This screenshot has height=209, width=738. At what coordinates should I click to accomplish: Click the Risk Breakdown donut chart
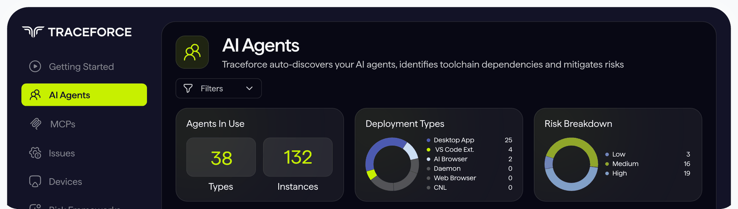[571, 164]
